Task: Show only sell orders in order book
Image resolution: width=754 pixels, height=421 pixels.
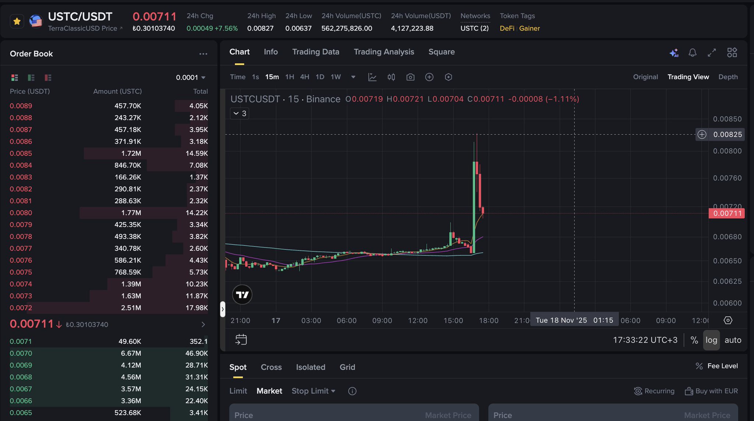Action: click(48, 78)
